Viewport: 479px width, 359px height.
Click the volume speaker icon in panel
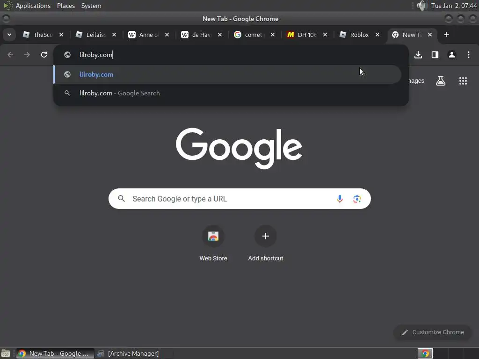421,6
